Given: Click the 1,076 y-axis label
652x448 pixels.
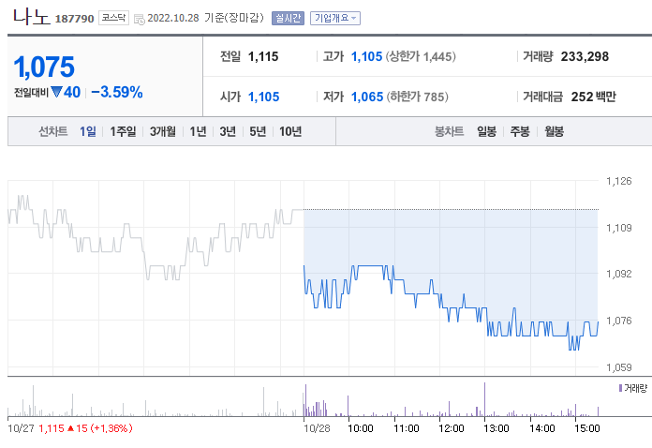Looking at the screenshot, I should (x=618, y=321).
